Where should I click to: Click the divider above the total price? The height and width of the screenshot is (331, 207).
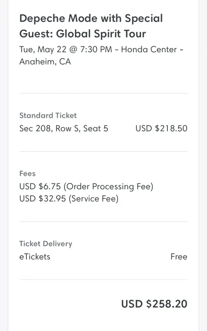pos(103,280)
